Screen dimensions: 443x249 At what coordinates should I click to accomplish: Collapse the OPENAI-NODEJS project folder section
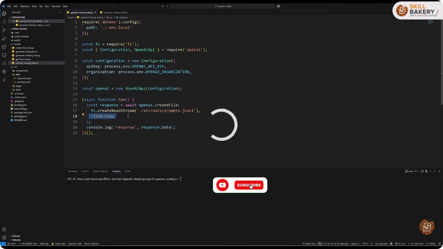37,29
